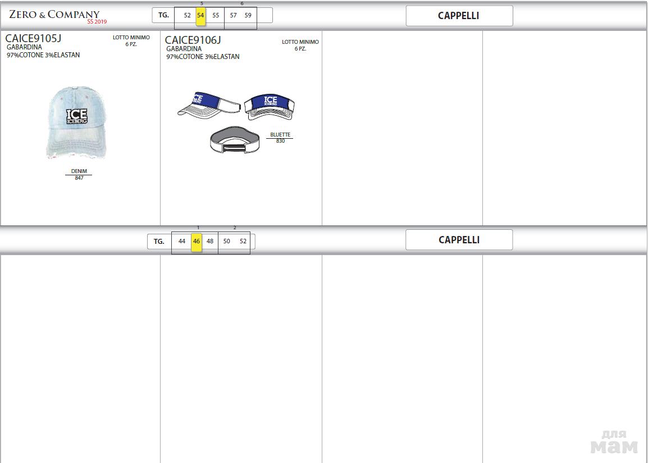Click the CAPPELLI header next to sizes 44-52
Image resolution: width=648 pixels, height=463 pixels.
[459, 240]
